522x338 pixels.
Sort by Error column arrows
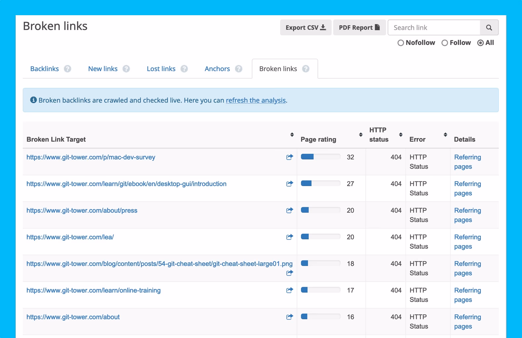(x=445, y=135)
